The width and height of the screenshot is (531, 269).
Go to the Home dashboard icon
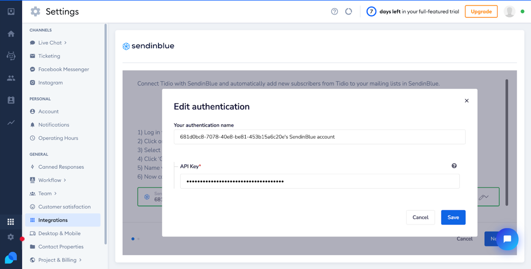click(11, 34)
